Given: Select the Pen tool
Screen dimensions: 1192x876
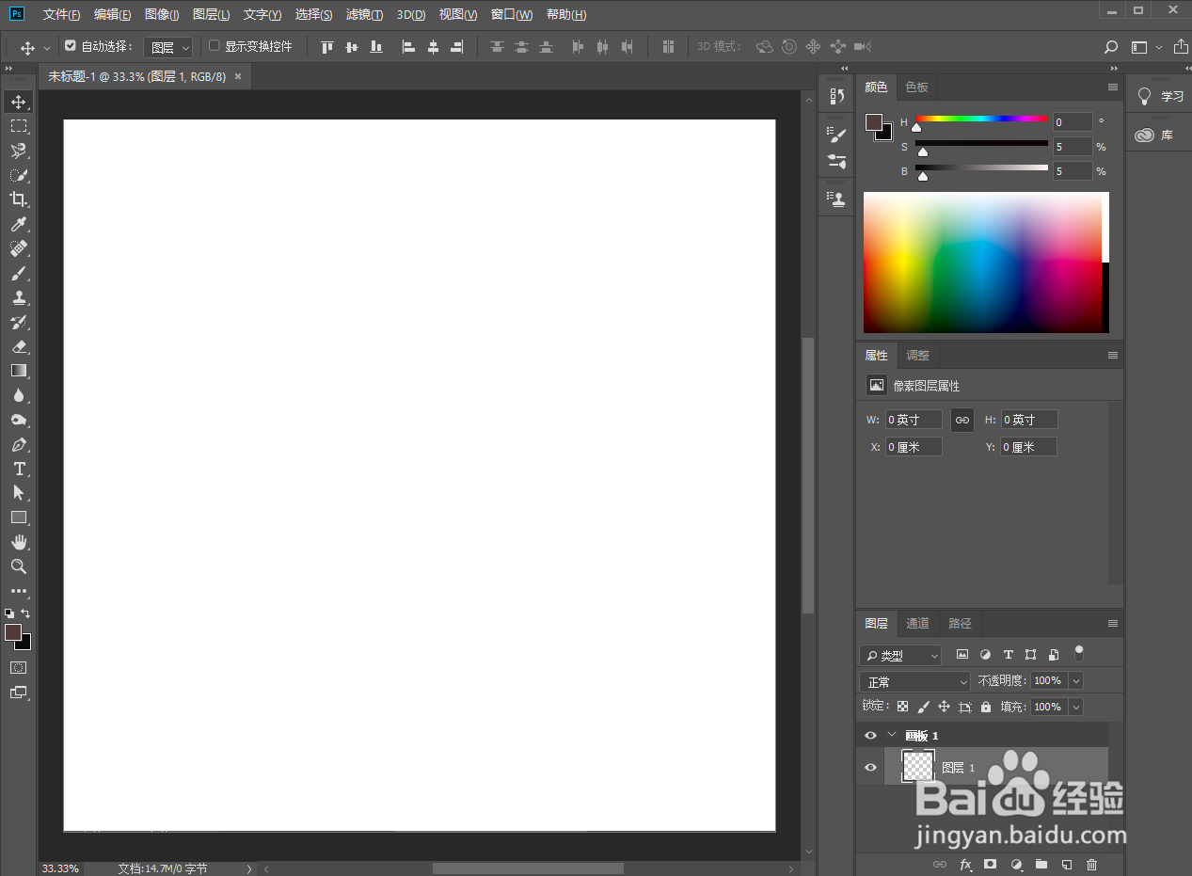Looking at the screenshot, I should (19, 444).
